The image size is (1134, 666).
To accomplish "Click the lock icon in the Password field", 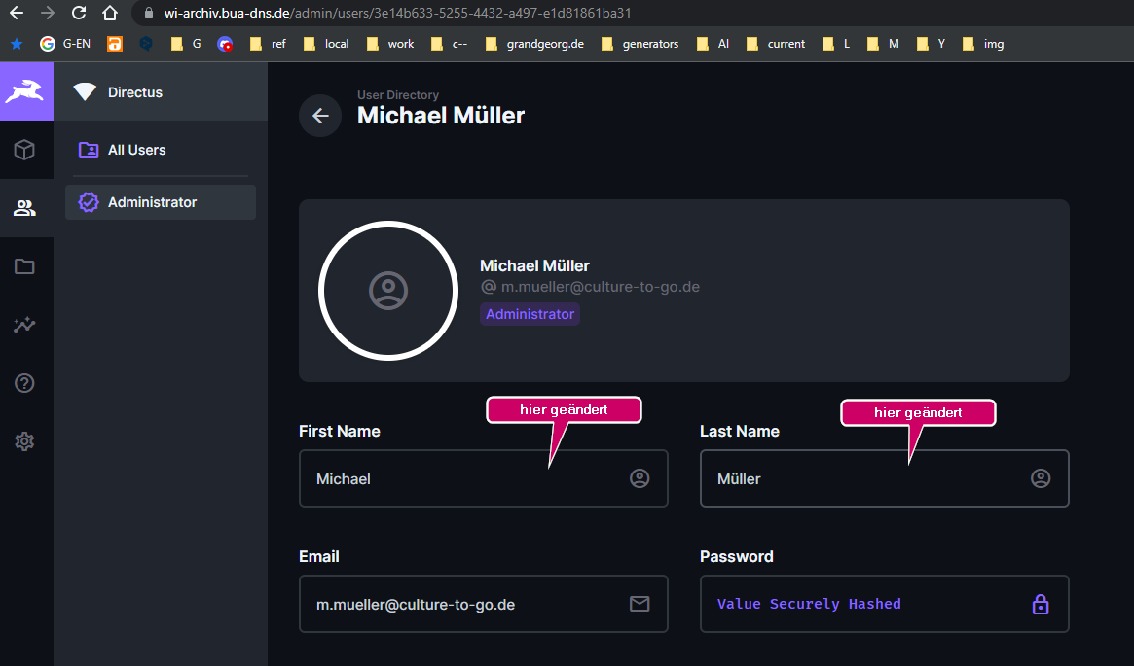I will point(1040,604).
